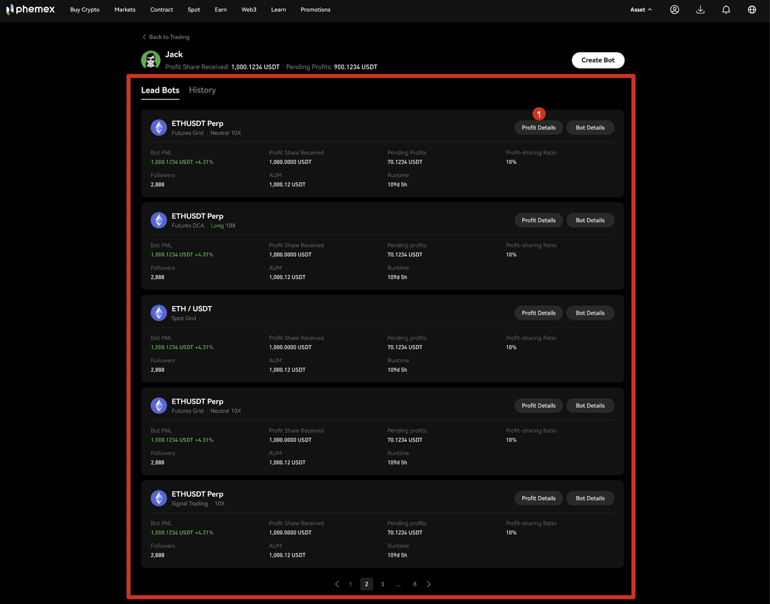Open Profit Details for the Futures DCA bot
The image size is (770, 604).
coord(538,220)
